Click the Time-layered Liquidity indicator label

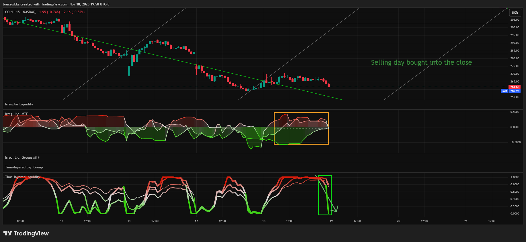[23, 177]
